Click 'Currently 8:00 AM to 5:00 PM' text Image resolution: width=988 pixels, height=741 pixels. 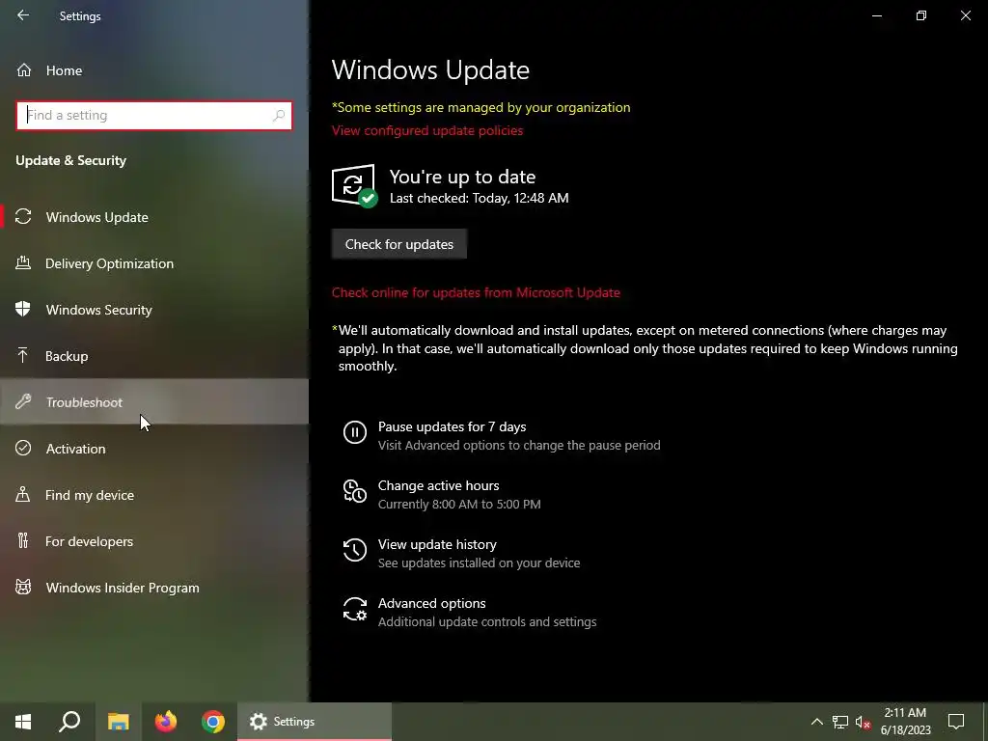click(x=459, y=504)
